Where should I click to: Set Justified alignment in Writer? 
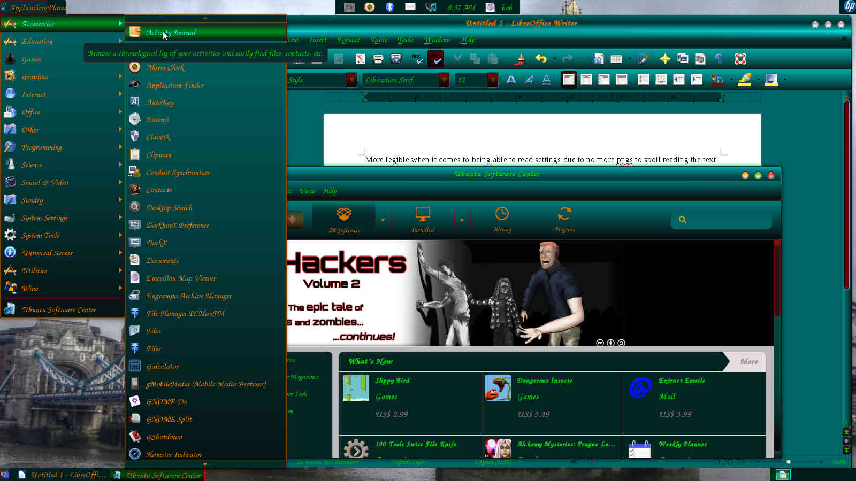click(x=622, y=80)
